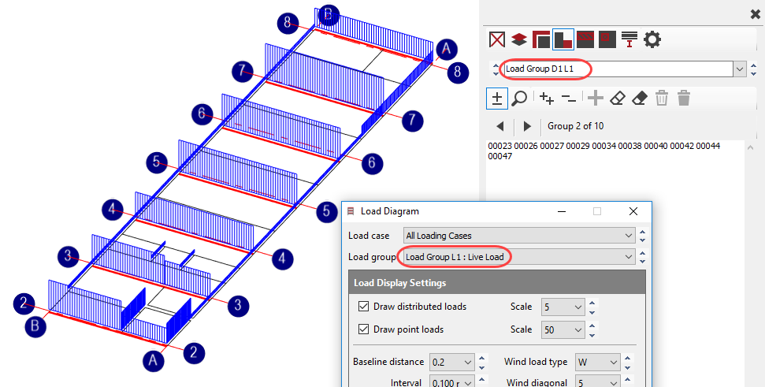Viewport: 765px width, 387px height.
Task: Click the left spinner beside Load Group field
Action: pos(496,69)
